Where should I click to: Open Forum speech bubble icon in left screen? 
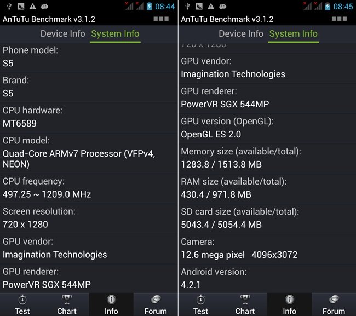tap(156, 300)
